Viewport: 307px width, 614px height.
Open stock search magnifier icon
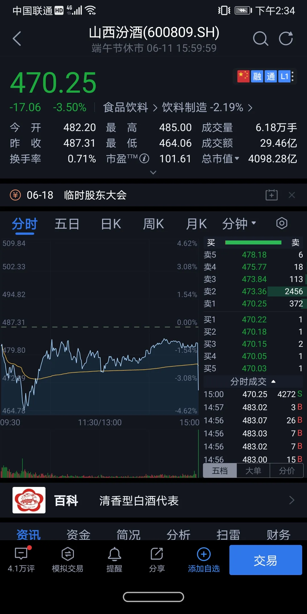(x=260, y=39)
